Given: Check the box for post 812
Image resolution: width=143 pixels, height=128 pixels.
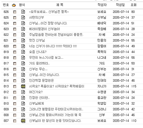Looking at the screenshot, I should click(x=15, y=92).
